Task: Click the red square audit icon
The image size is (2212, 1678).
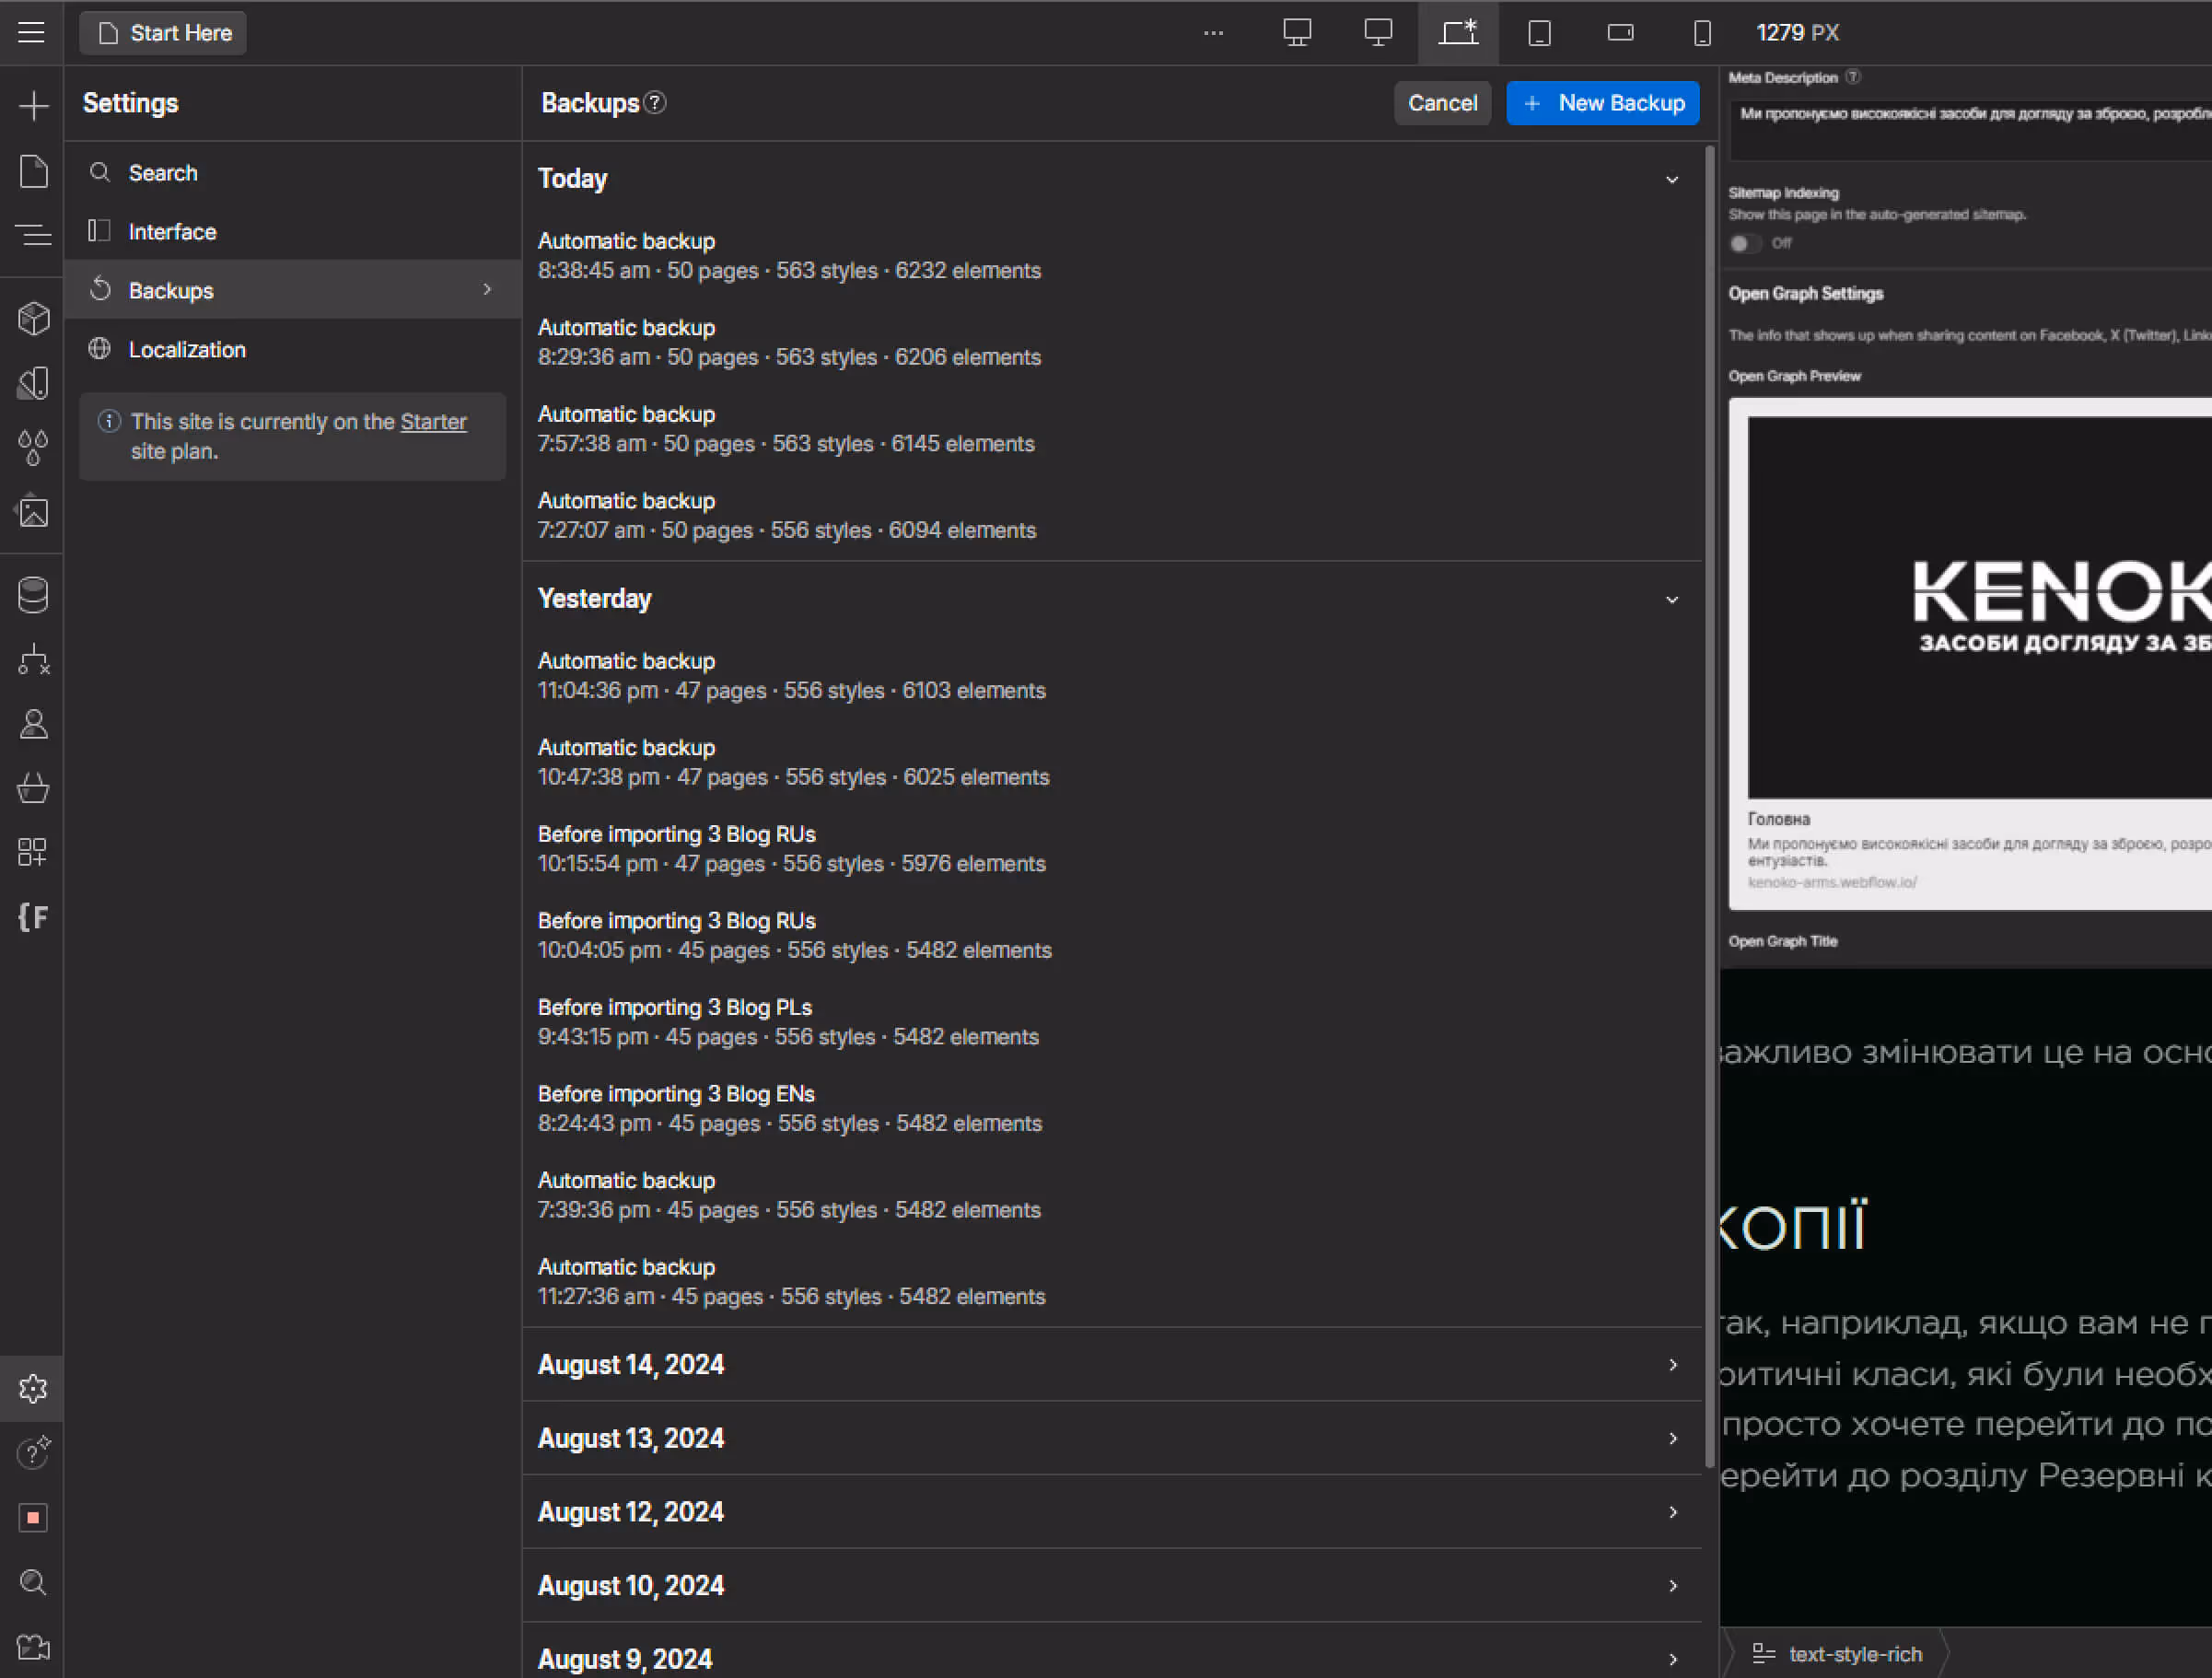Action: (33, 1517)
